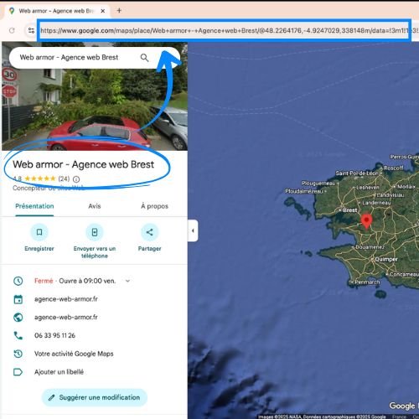
Task: Click the calendar appointment icon
Action: click(18, 299)
